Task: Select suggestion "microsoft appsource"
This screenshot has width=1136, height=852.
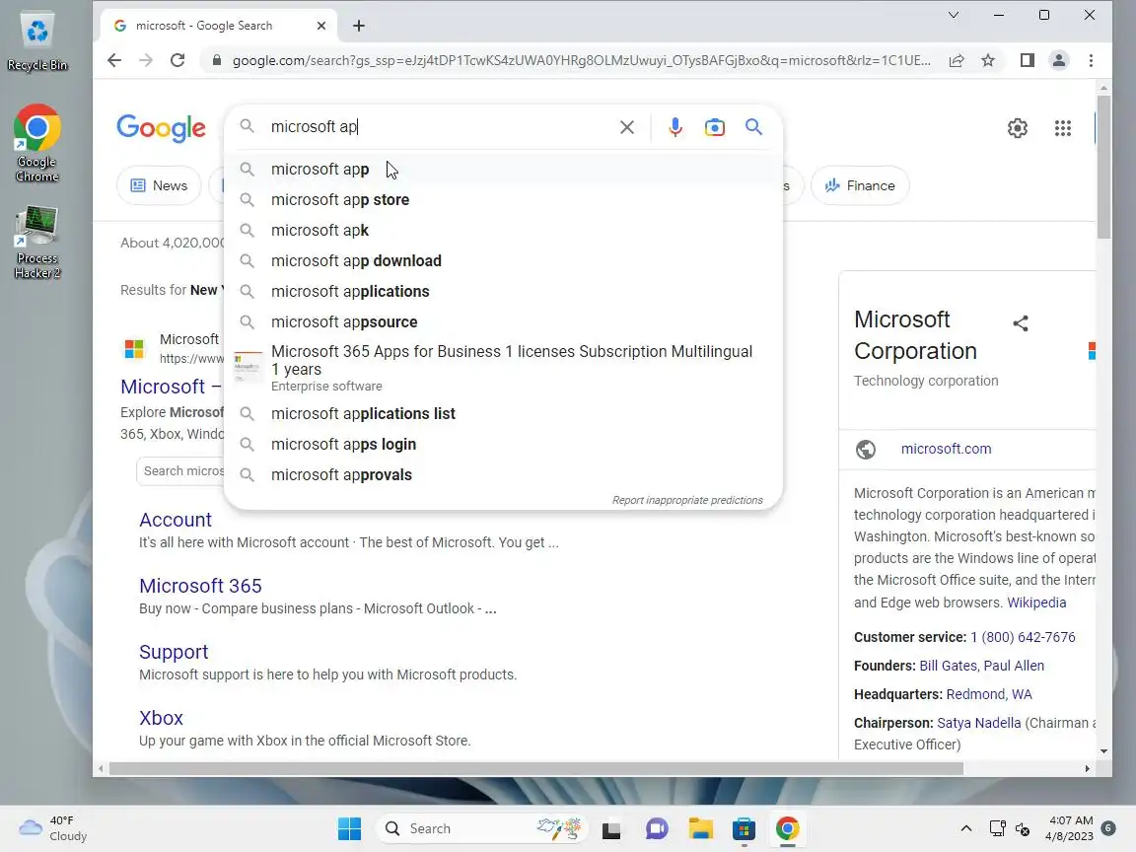Action: [x=504, y=321]
